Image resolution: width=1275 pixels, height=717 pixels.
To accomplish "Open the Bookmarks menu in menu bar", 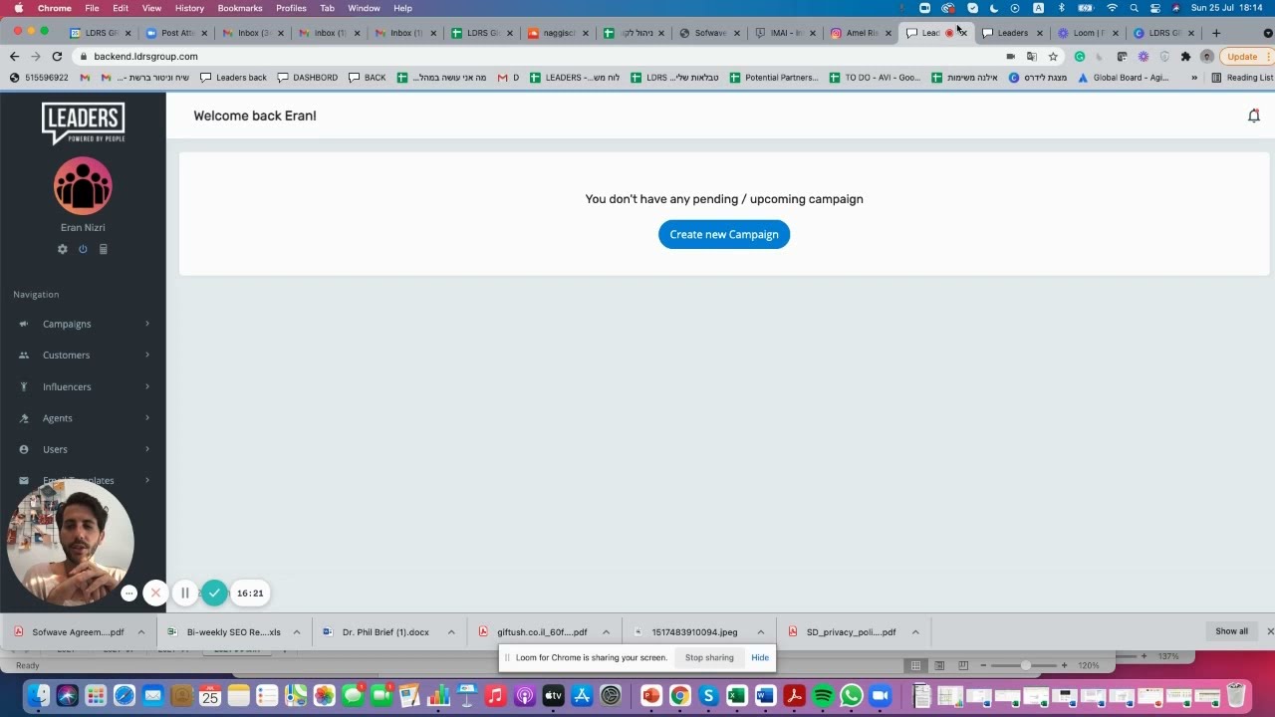I will 240,8.
